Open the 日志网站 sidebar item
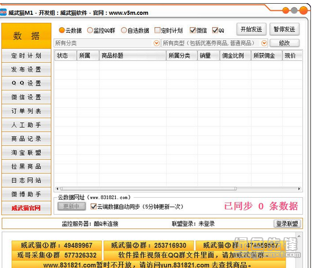 click(x=26, y=180)
